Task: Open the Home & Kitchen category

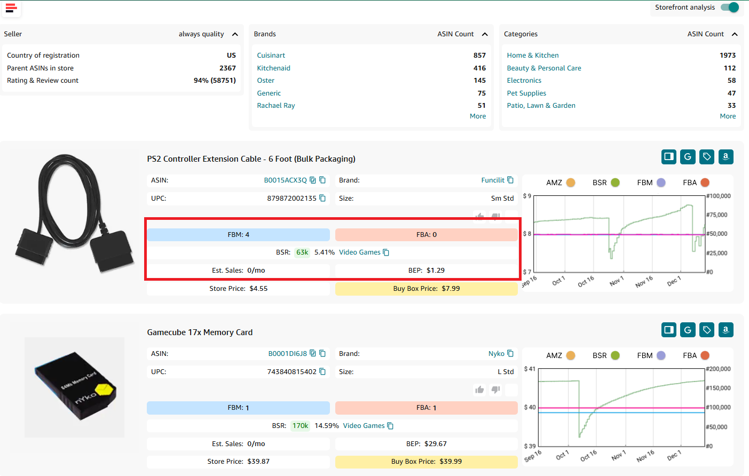Action: point(532,55)
